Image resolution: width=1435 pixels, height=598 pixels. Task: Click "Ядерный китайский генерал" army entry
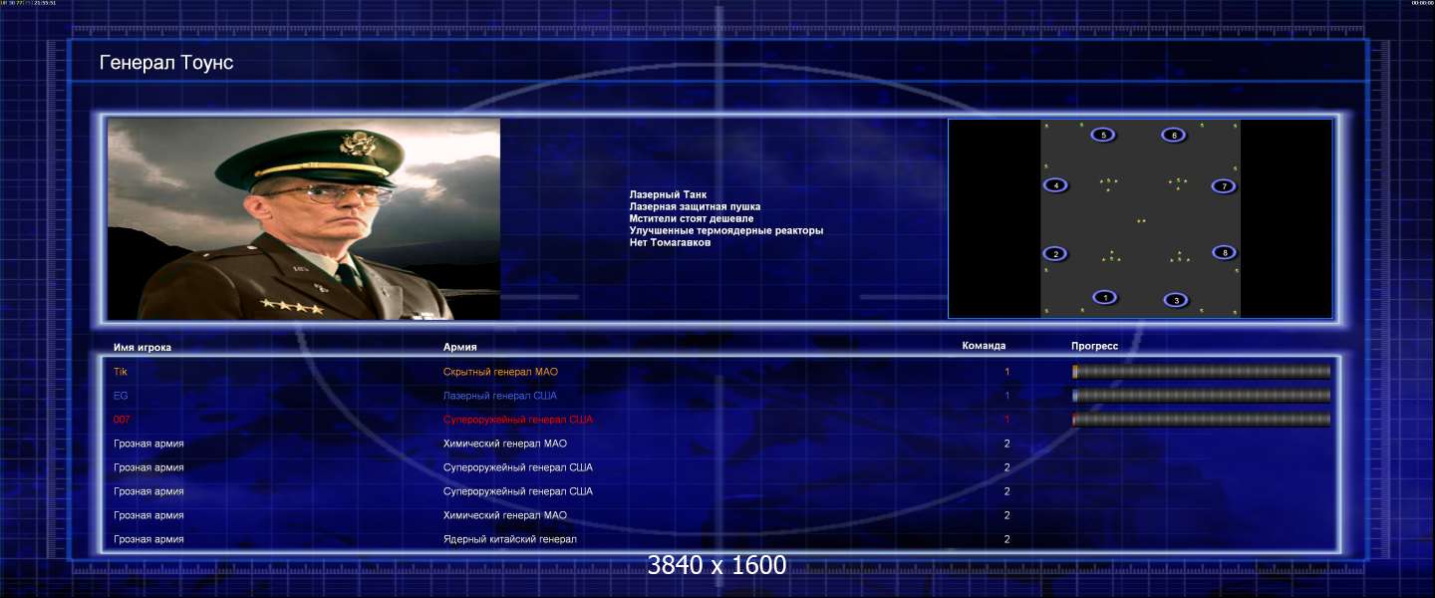coord(510,539)
